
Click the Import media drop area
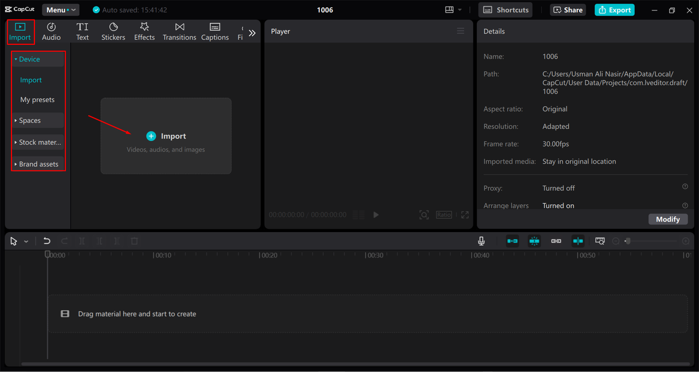pos(166,136)
